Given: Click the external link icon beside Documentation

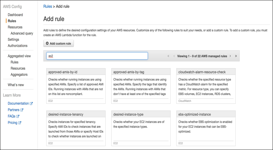Looking at the screenshot, I should coord(31,103).
